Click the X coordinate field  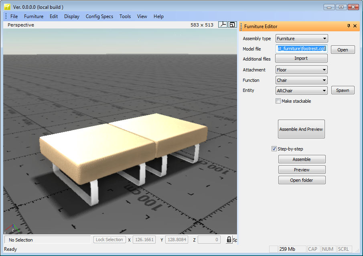coord(144,240)
